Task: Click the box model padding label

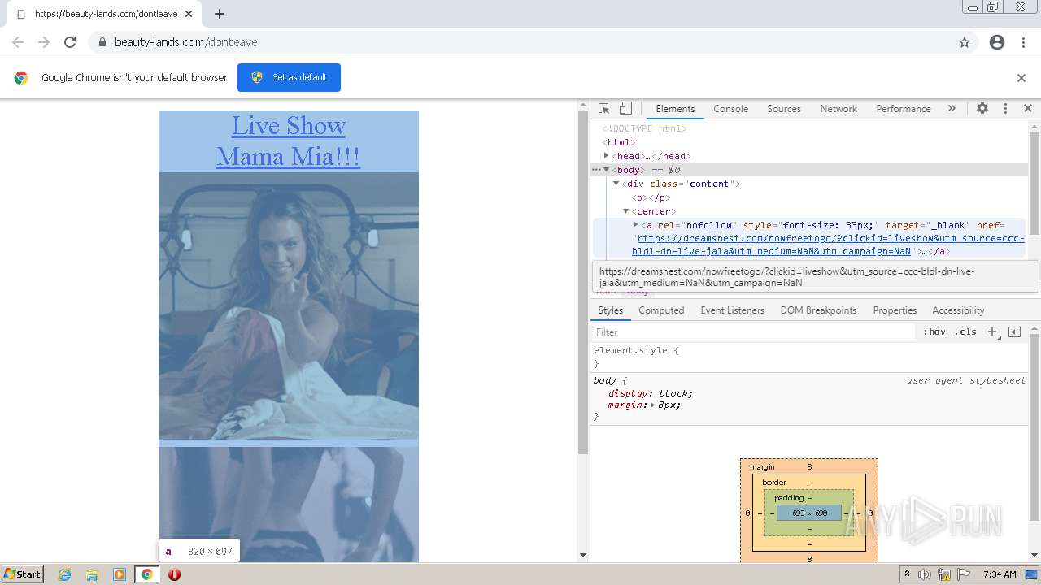Action: (789, 498)
